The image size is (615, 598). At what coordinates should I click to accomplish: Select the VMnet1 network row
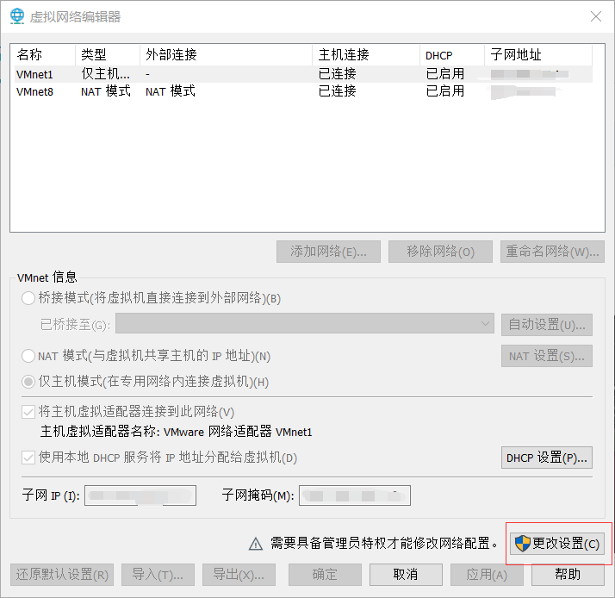coord(303,74)
